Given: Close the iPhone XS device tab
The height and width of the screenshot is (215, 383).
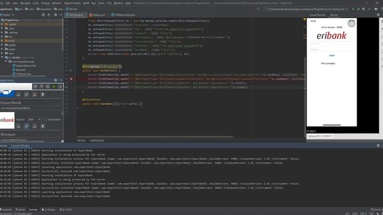Looking at the screenshot, I should (332, 136).
